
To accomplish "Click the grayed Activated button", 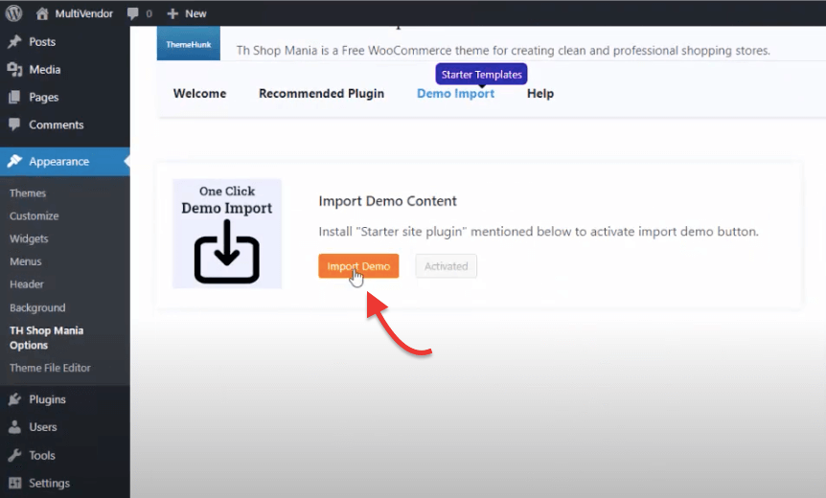I will [x=446, y=266].
